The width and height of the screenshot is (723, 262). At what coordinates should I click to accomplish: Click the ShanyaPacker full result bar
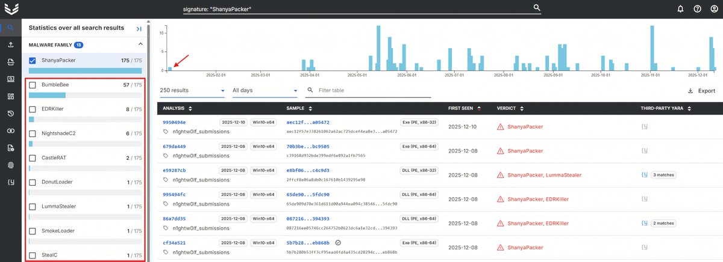click(85, 70)
